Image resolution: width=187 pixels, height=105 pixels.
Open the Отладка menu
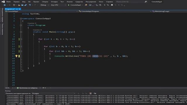[x=54, y=2]
